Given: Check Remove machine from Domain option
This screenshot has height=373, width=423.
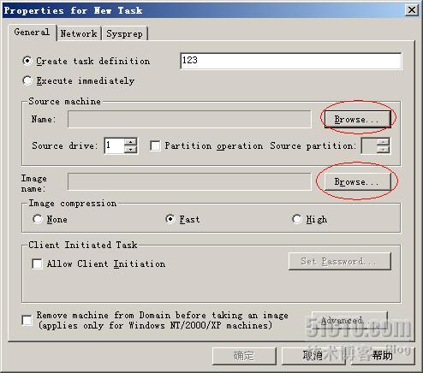Looking at the screenshot, I should point(27,320).
